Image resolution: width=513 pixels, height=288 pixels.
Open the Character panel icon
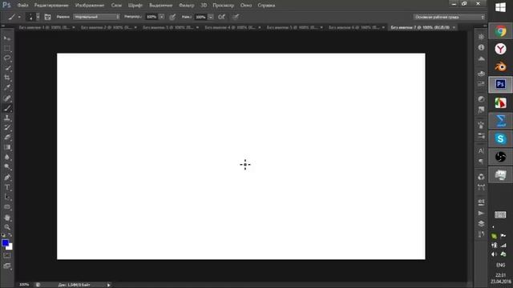click(481, 151)
